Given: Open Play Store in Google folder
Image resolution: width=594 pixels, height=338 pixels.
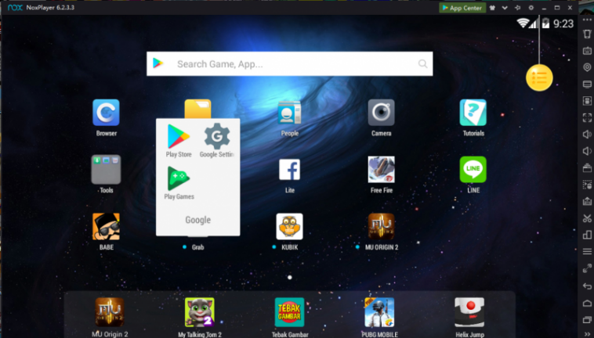Looking at the screenshot, I should (179, 136).
